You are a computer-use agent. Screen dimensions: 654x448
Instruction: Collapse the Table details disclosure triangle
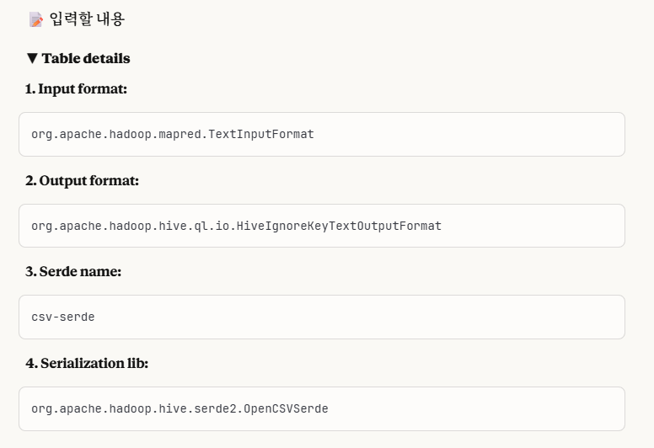(32, 59)
